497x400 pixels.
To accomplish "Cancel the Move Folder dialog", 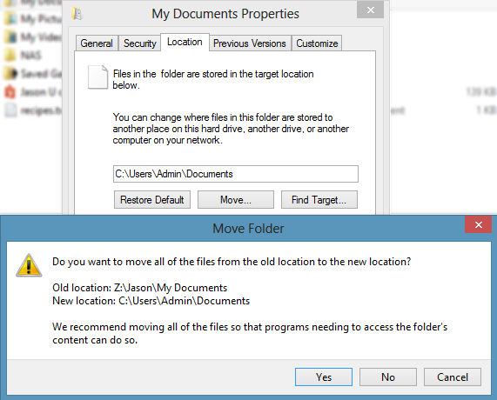I will click(453, 377).
